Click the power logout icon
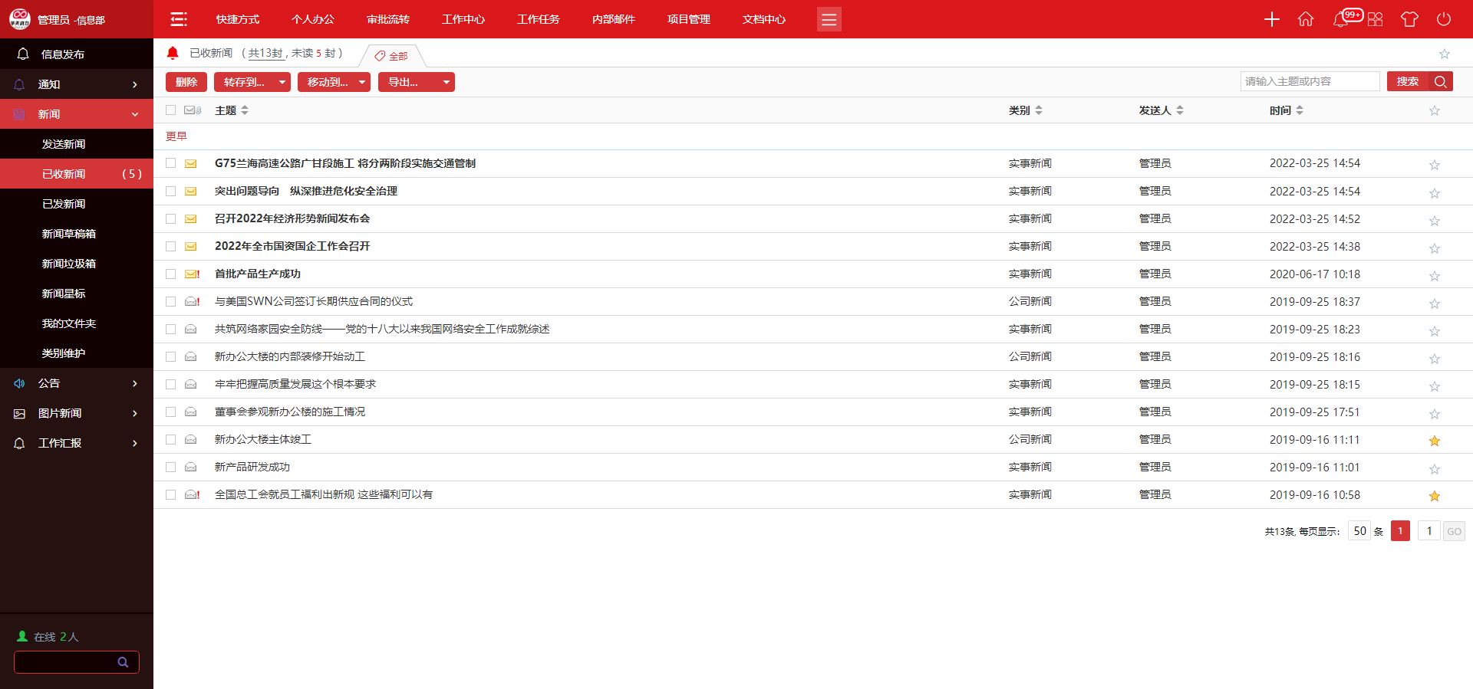This screenshot has width=1473, height=689. tap(1444, 19)
